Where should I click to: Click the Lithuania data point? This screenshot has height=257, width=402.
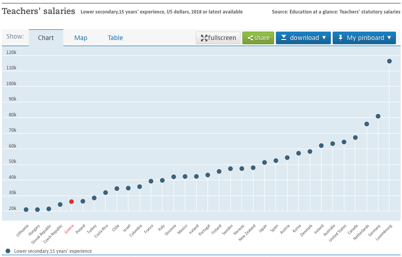pyautogui.click(x=26, y=210)
